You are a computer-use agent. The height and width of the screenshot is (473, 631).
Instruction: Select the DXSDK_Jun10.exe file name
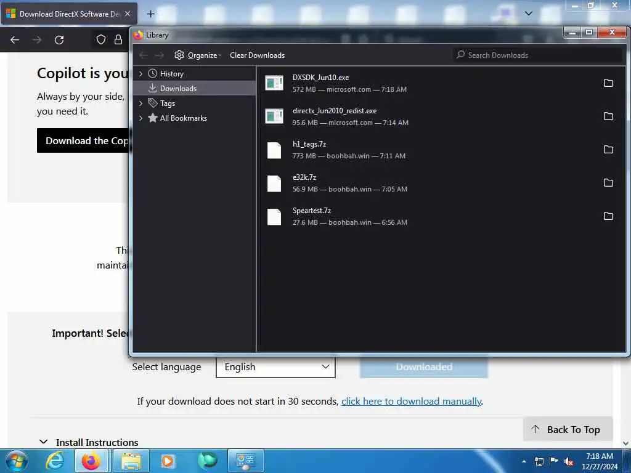[x=320, y=78]
